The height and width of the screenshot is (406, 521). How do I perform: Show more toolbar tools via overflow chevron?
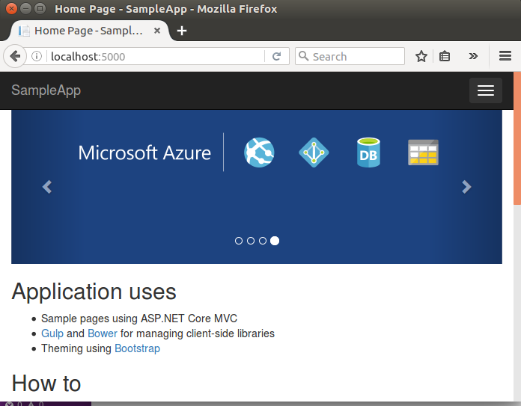pyautogui.click(x=473, y=57)
